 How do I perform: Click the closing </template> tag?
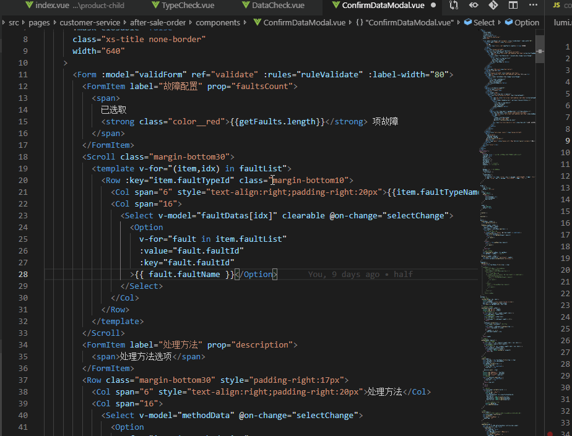tap(118, 321)
